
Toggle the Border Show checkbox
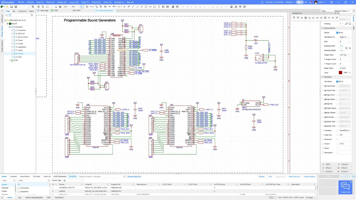click(337, 32)
